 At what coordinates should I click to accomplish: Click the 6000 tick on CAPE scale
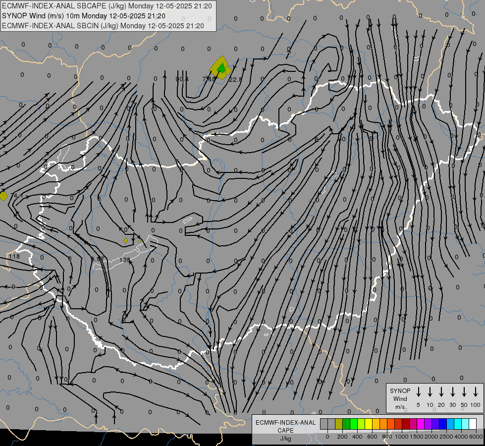(476, 437)
